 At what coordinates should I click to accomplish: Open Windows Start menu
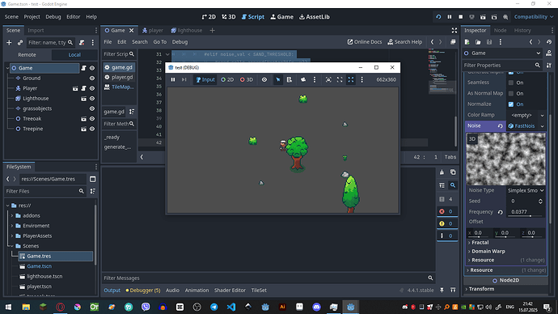[8, 307]
